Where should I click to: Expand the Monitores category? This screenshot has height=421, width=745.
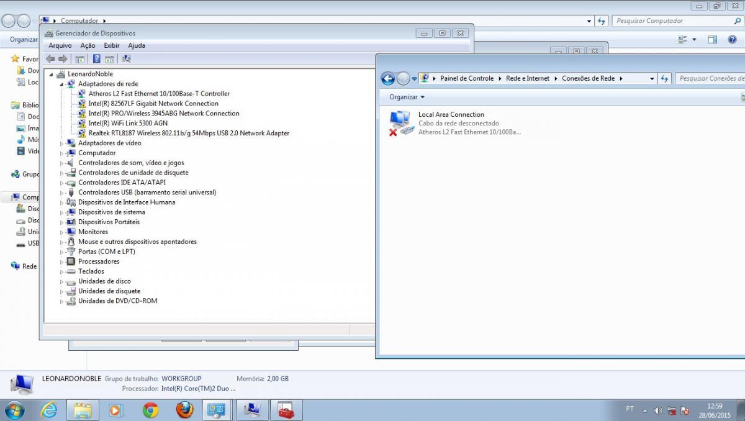(61, 232)
